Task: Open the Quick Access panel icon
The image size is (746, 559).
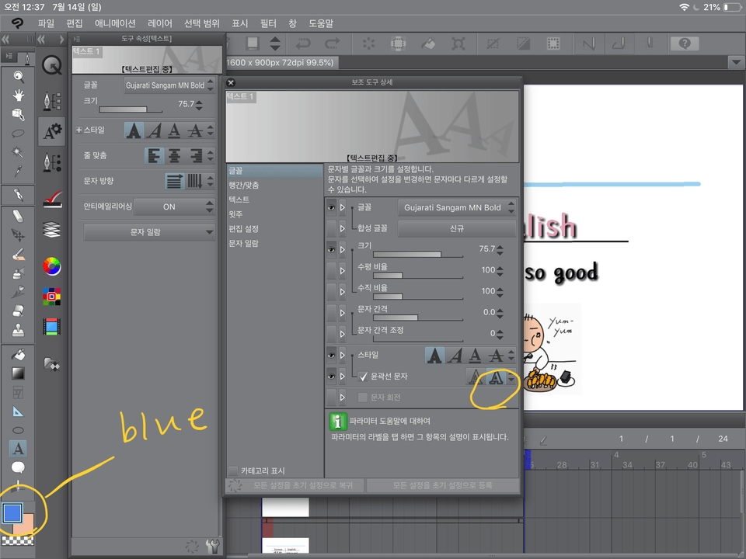Action: pyautogui.click(x=52, y=66)
